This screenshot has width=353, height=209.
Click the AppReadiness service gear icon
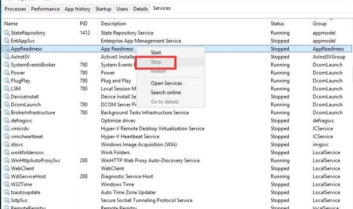point(7,48)
